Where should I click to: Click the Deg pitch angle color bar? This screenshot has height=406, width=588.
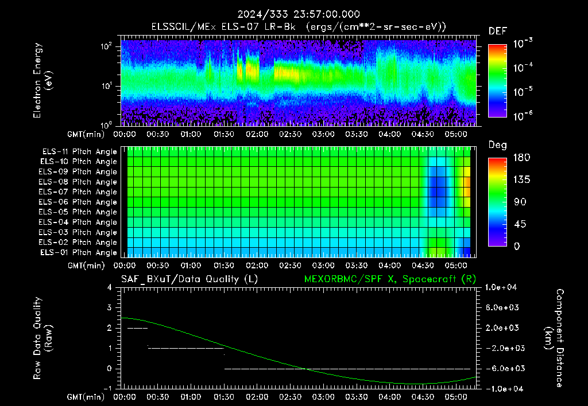click(x=497, y=202)
